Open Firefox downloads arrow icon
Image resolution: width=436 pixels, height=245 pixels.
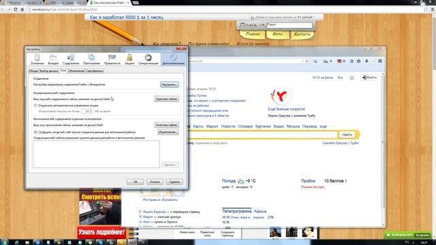pos(367,61)
